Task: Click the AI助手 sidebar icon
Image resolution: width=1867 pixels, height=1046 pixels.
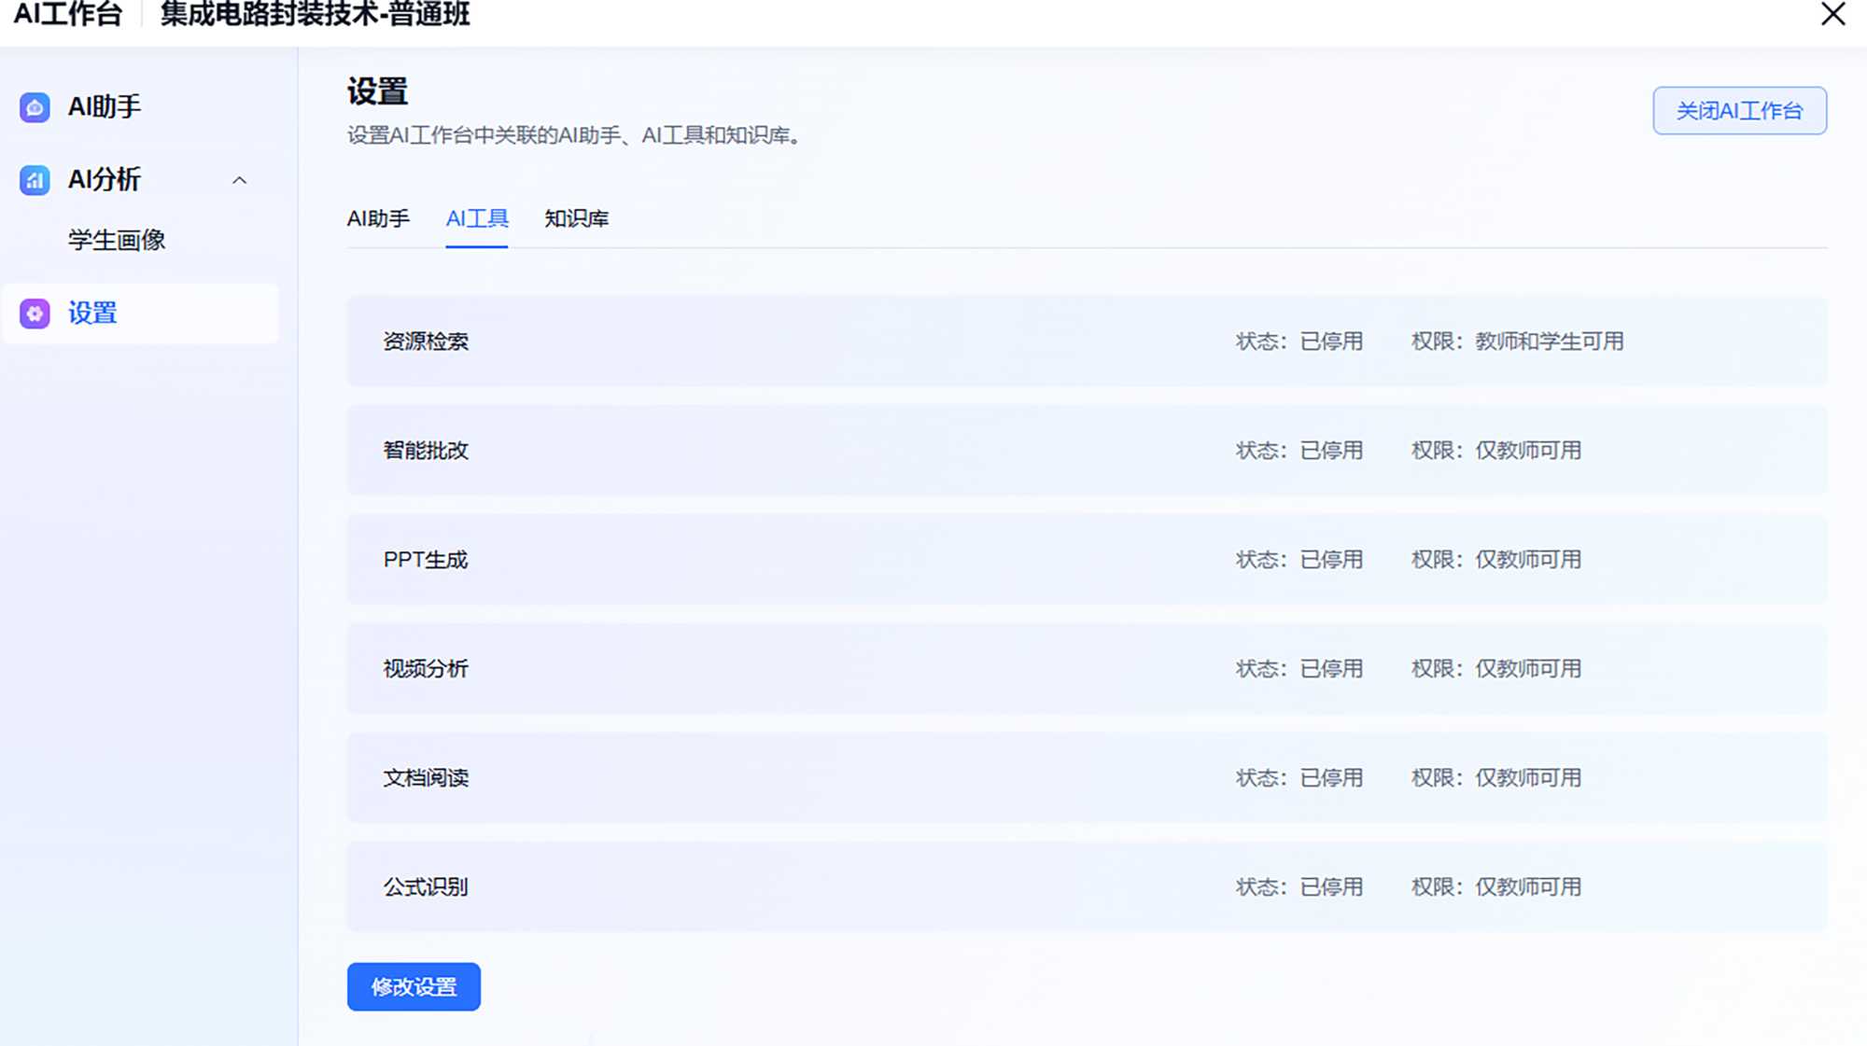Action: coord(35,107)
